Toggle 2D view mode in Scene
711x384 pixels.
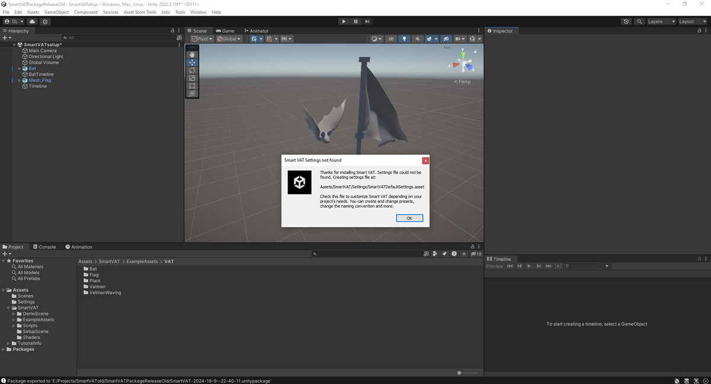tap(391, 39)
